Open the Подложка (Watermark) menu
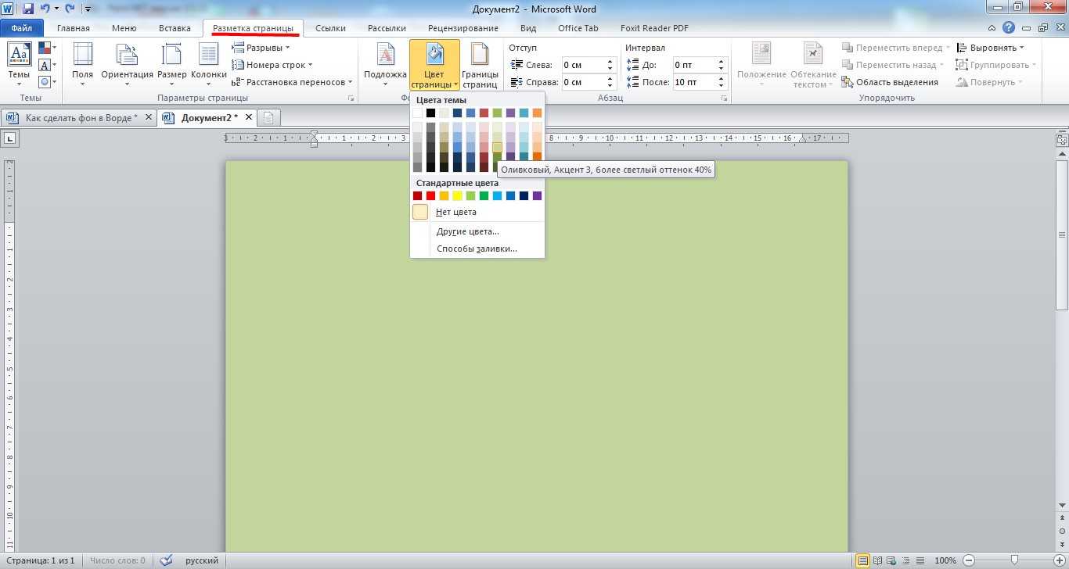This screenshot has height=569, width=1069. pyautogui.click(x=385, y=65)
